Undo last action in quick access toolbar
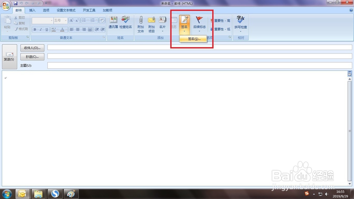Screen dimensions: 354x199 [x=21, y=3]
